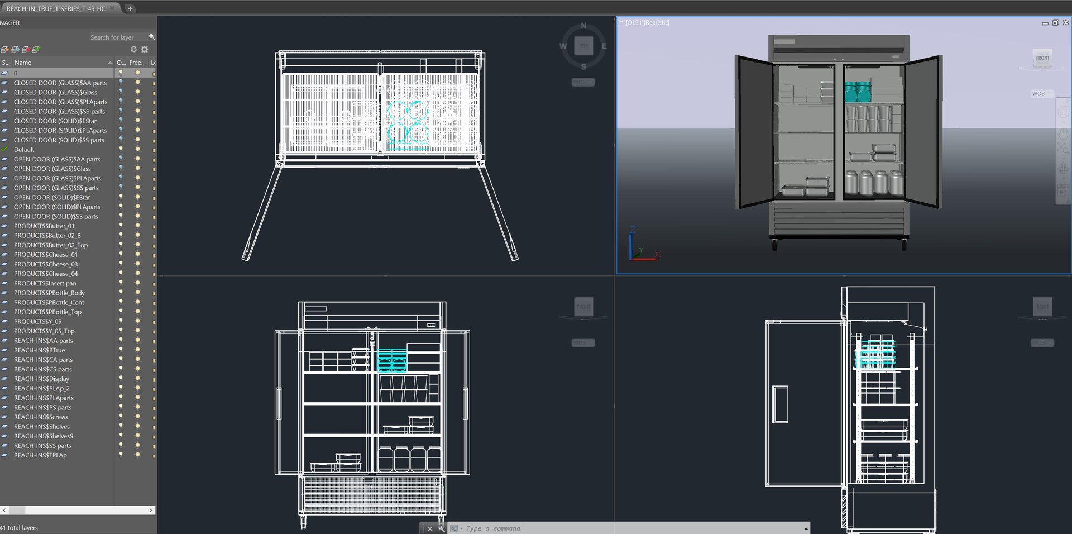The height and width of the screenshot is (534, 1072).
Task: Click the Freeze column header
Action: coord(137,63)
